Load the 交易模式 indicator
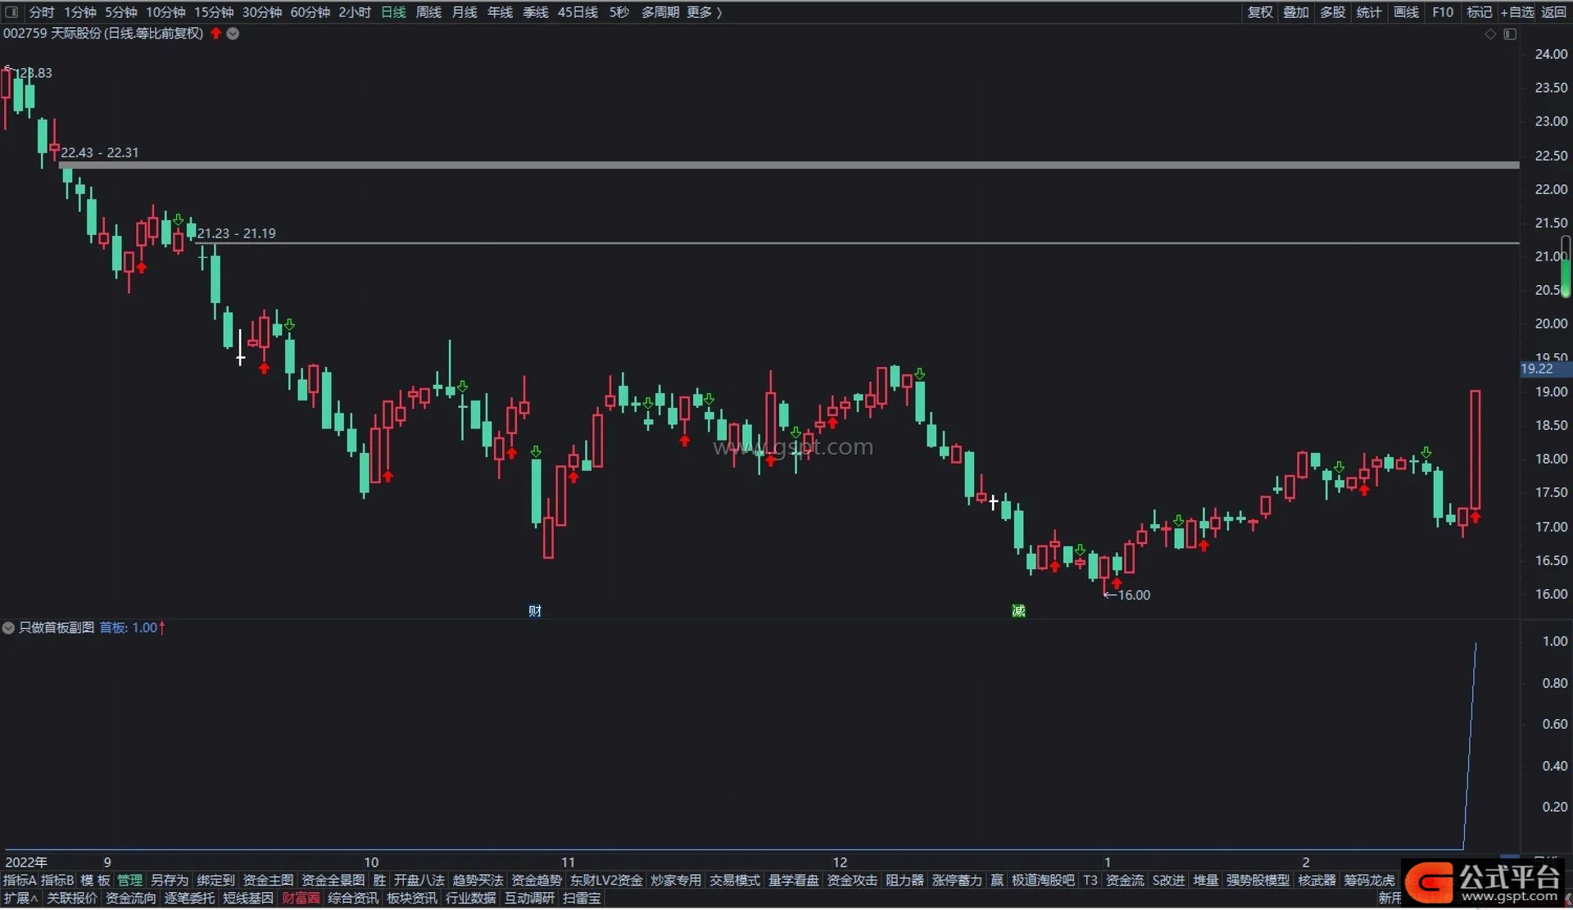This screenshot has width=1573, height=910. 735,881
